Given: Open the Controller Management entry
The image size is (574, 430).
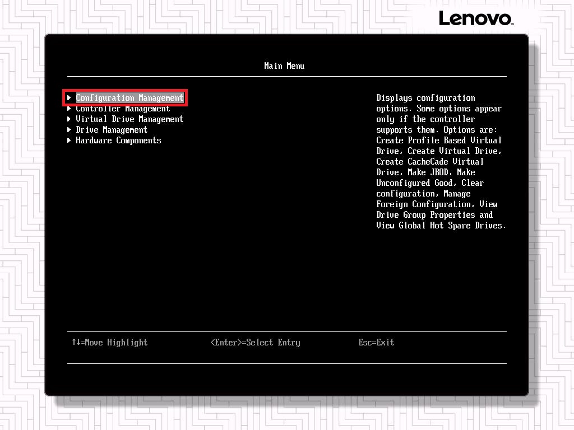Looking at the screenshot, I should coord(123,109).
